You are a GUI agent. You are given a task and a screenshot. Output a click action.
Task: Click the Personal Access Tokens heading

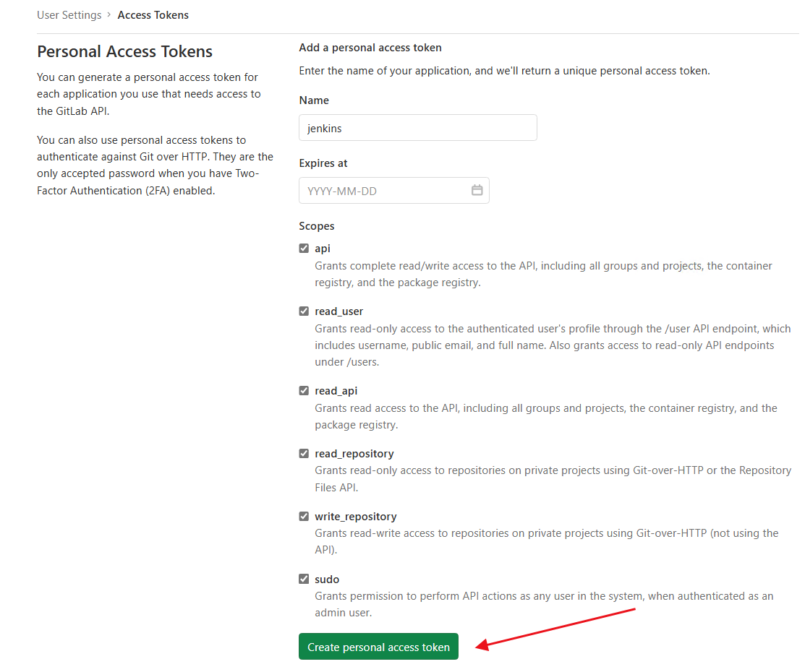coord(124,52)
